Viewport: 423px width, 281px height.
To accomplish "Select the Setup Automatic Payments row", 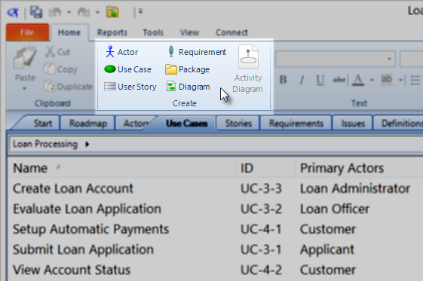I will [x=216, y=229].
